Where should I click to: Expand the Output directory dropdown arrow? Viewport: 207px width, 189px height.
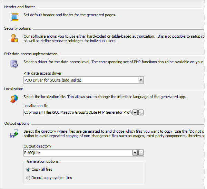(135, 153)
